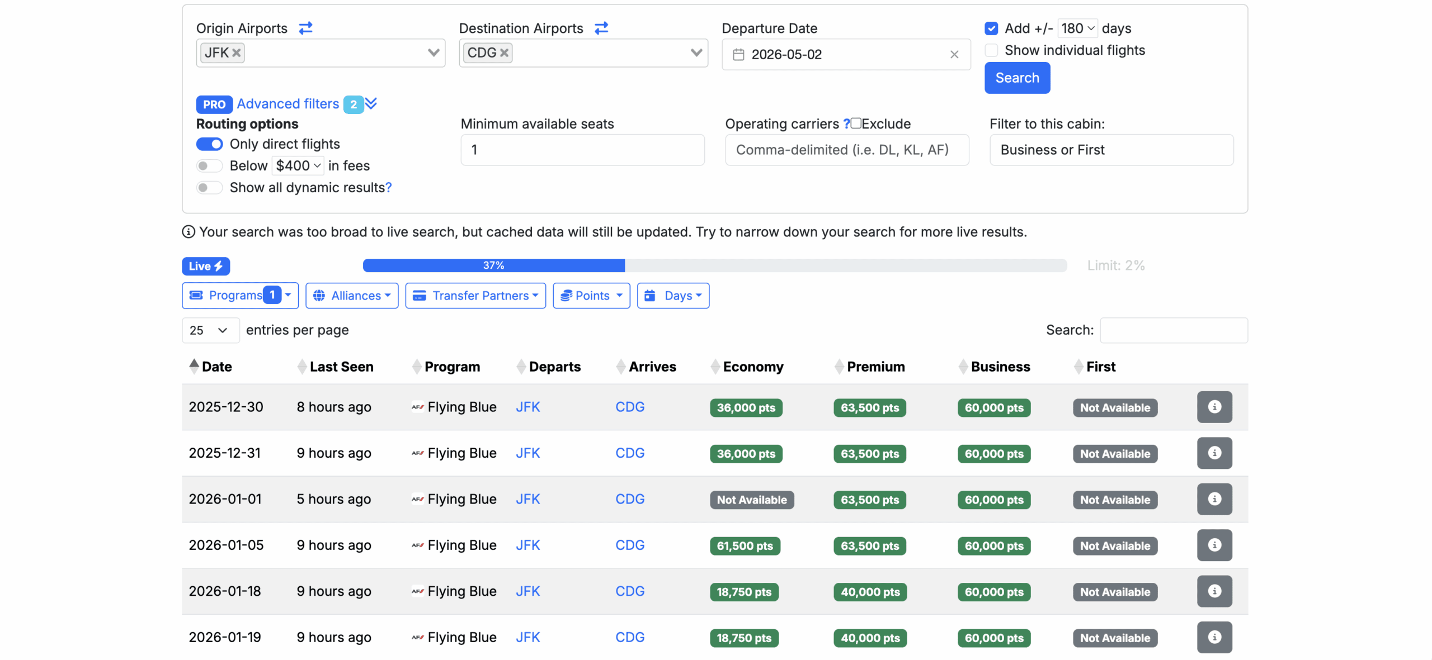The width and height of the screenshot is (1432, 660).
Task: Change the 25 entries per page selector
Action: (210, 330)
